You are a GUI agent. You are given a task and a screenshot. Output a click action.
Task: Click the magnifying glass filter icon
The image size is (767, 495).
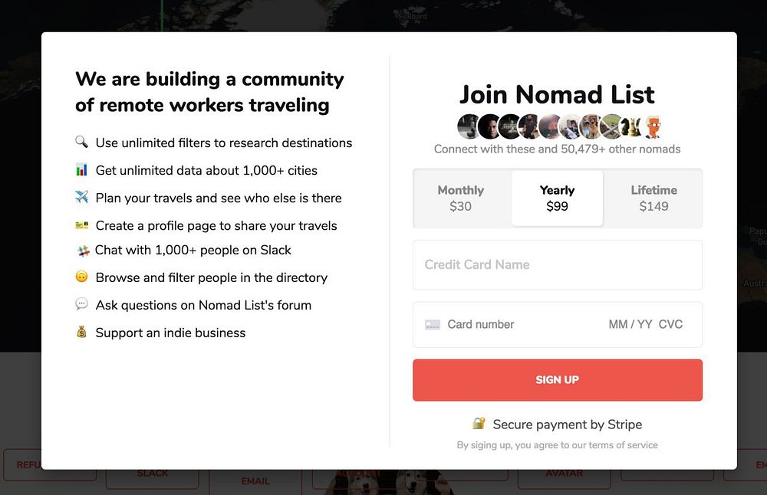pos(81,142)
